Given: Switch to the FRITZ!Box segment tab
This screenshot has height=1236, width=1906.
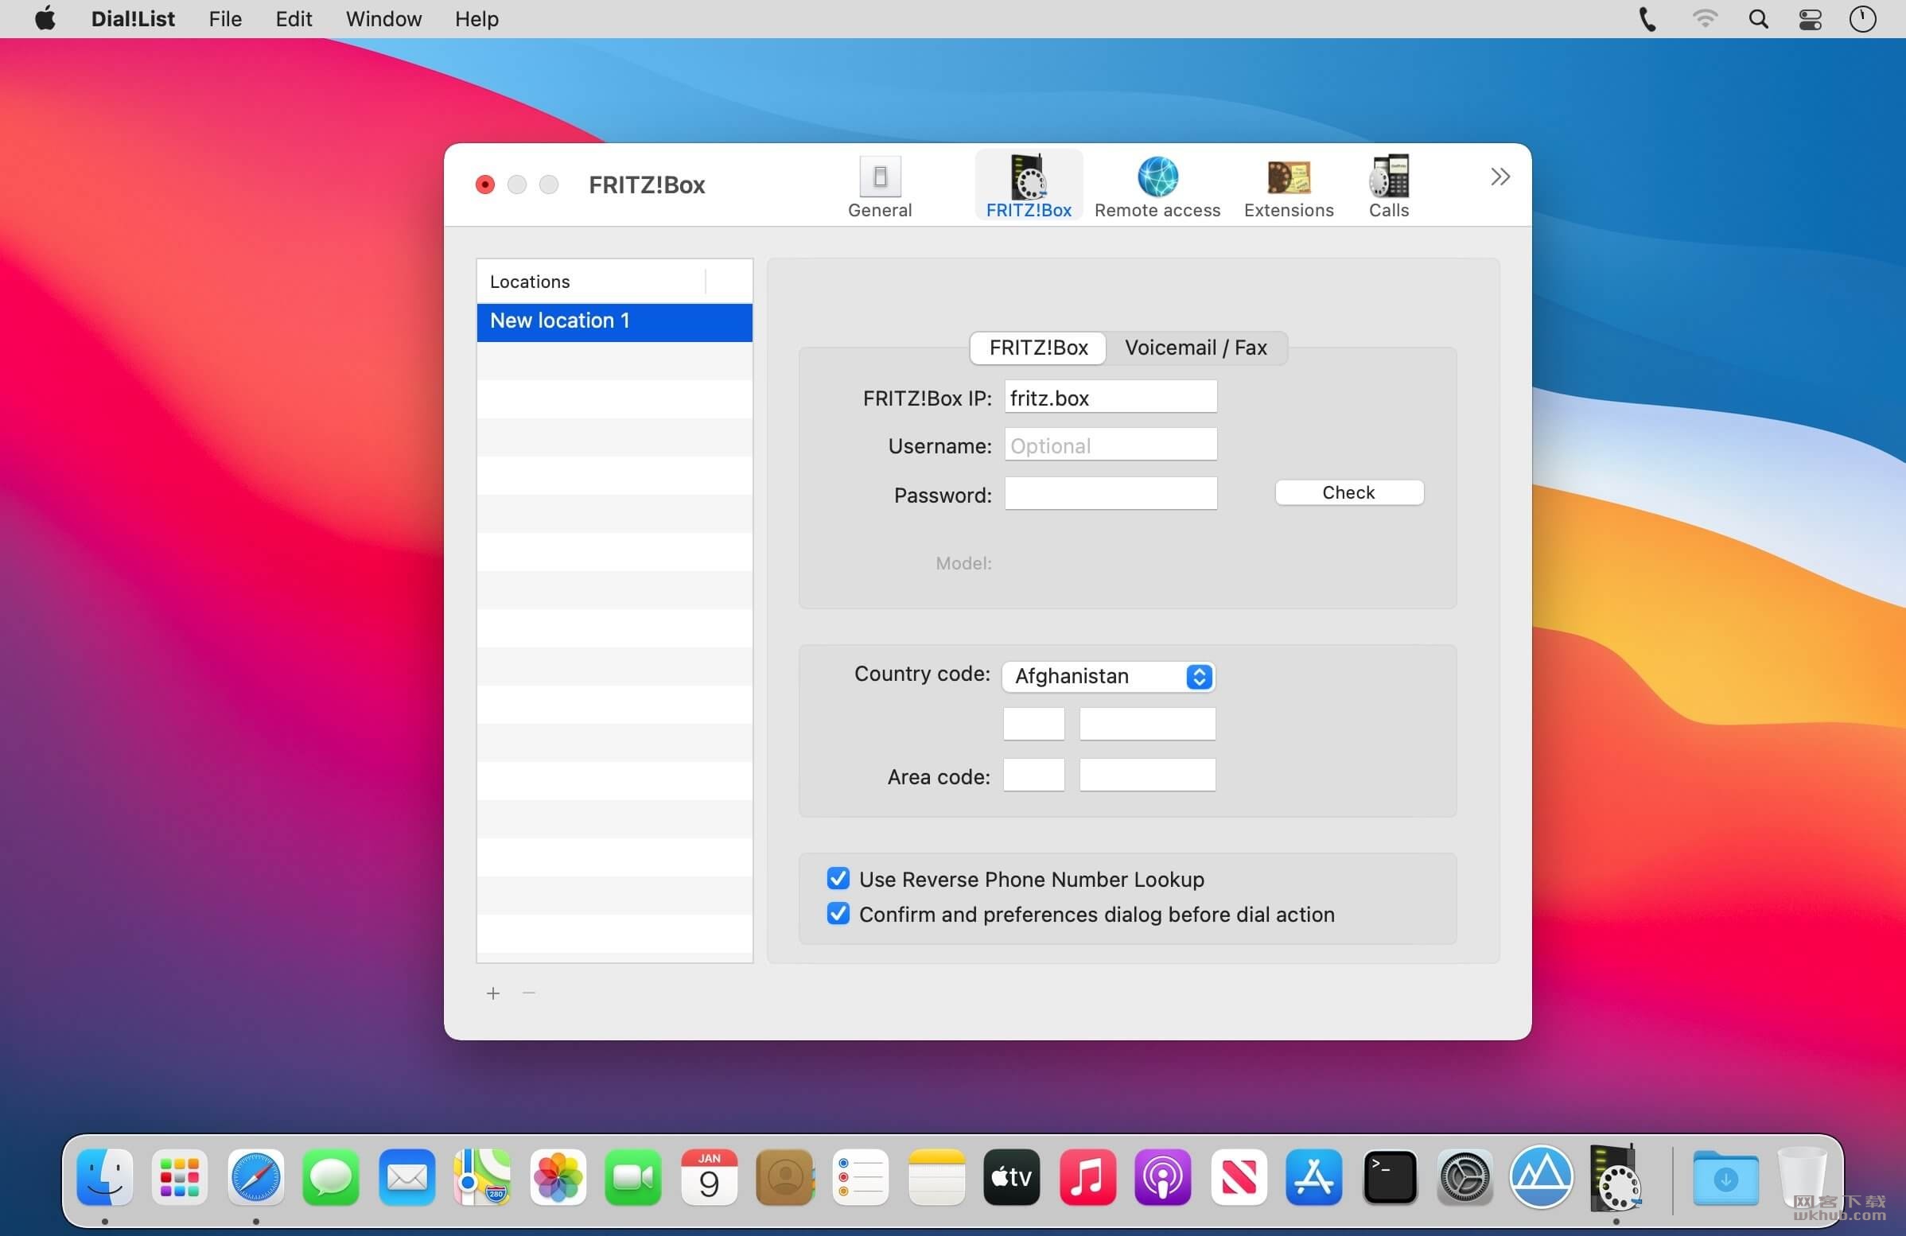Looking at the screenshot, I should [x=1038, y=348].
